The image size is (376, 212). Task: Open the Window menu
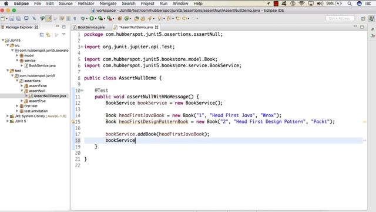[x=180, y=4]
